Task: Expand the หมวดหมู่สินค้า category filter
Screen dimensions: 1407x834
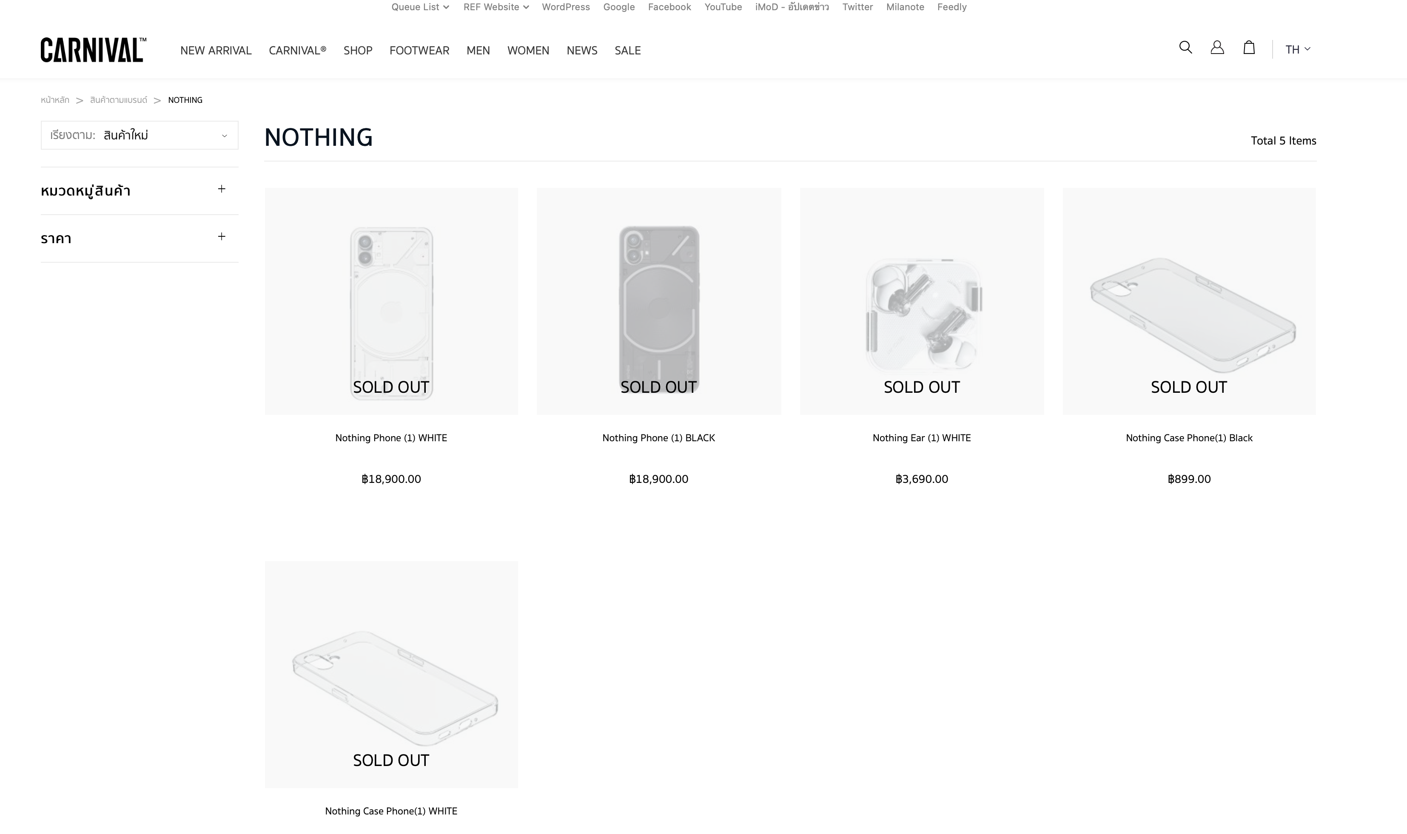Action: pyautogui.click(x=222, y=190)
